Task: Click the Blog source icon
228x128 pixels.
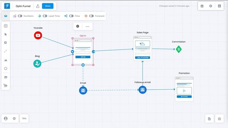Action: (37, 64)
